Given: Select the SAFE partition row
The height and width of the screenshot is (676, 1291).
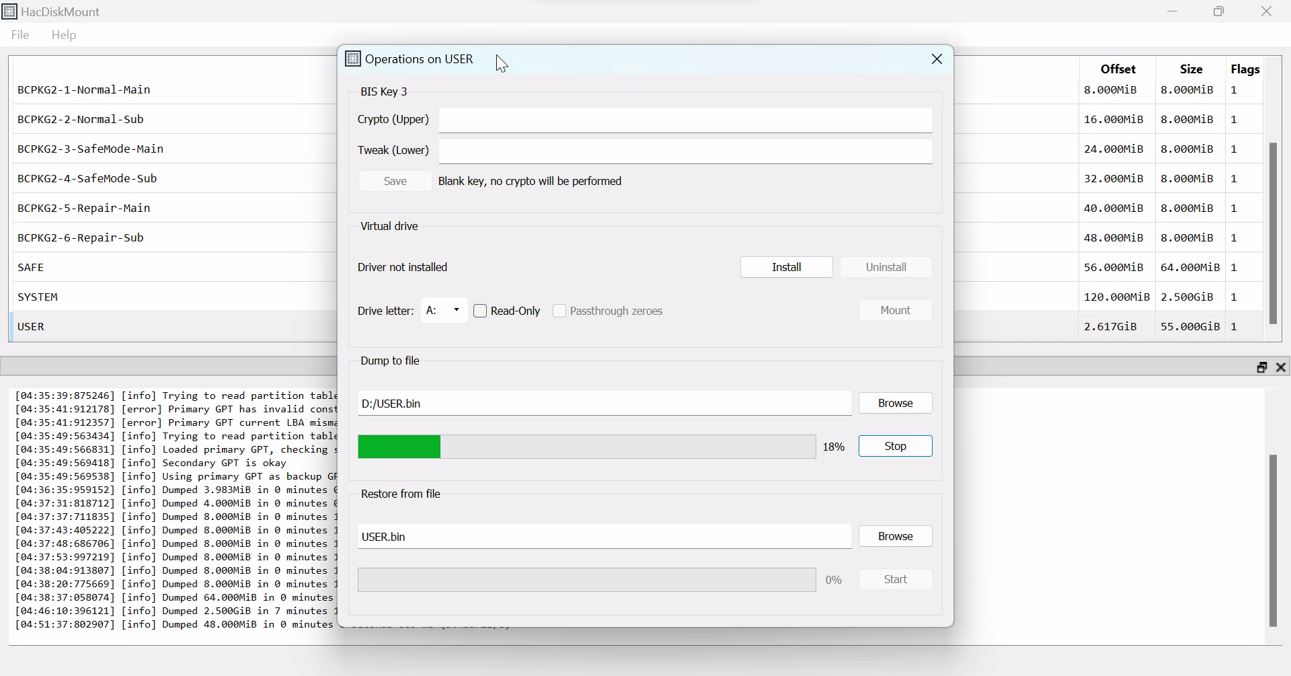Looking at the screenshot, I should (175, 267).
